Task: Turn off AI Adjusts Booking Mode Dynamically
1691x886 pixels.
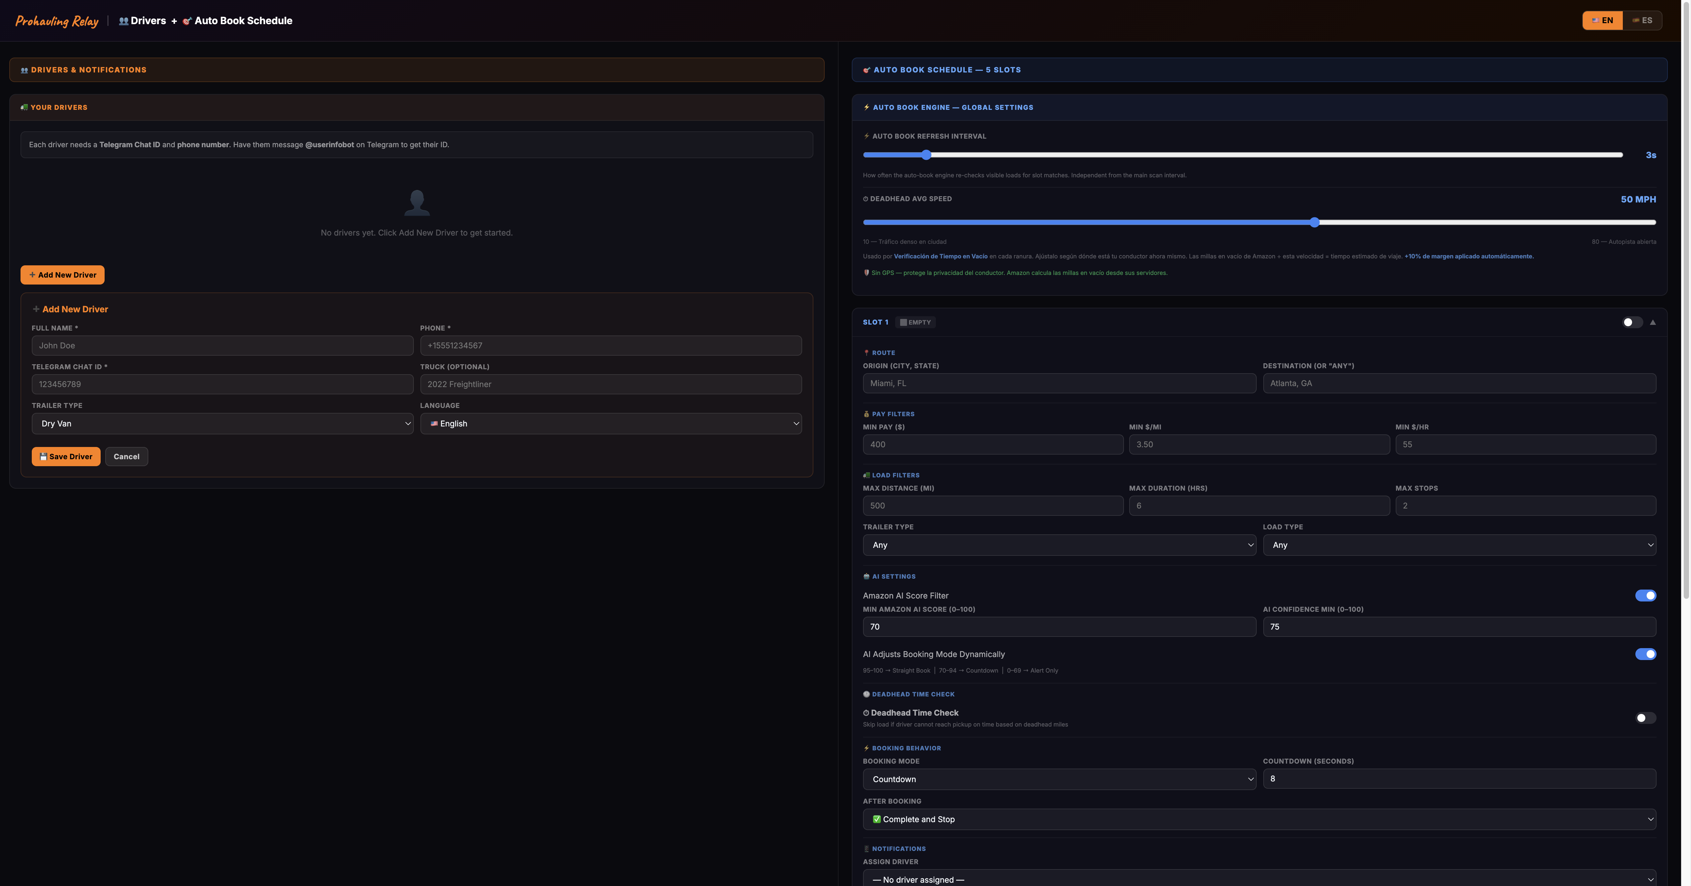Action: tap(1646, 654)
